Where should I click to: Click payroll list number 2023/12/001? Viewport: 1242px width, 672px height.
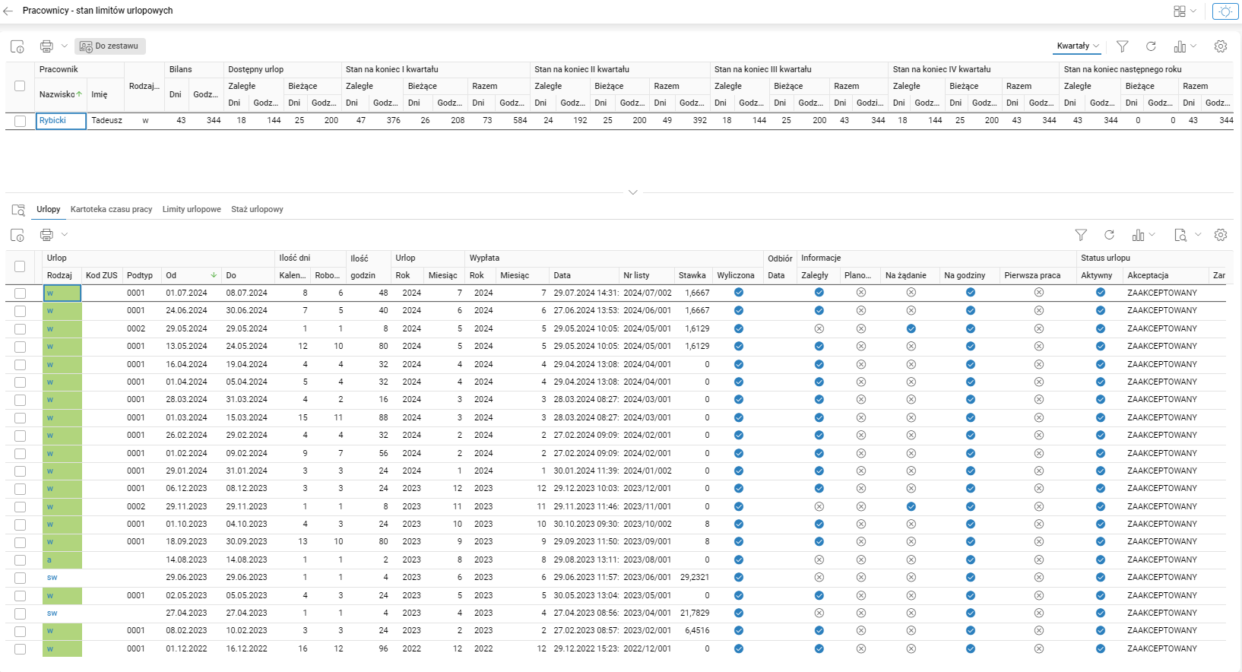648,489
